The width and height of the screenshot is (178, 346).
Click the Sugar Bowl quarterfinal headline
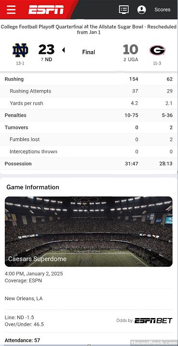coord(89,29)
